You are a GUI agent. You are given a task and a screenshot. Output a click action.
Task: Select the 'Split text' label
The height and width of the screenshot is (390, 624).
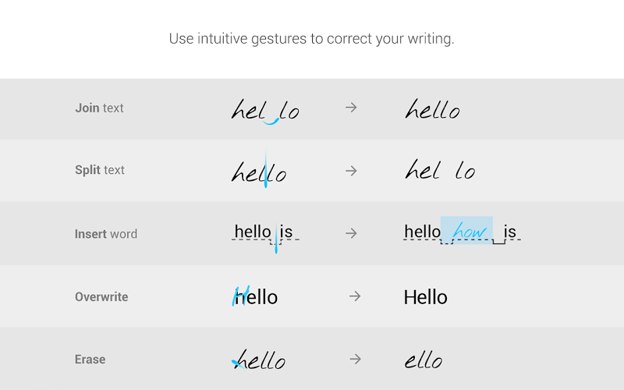click(x=100, y=170)
